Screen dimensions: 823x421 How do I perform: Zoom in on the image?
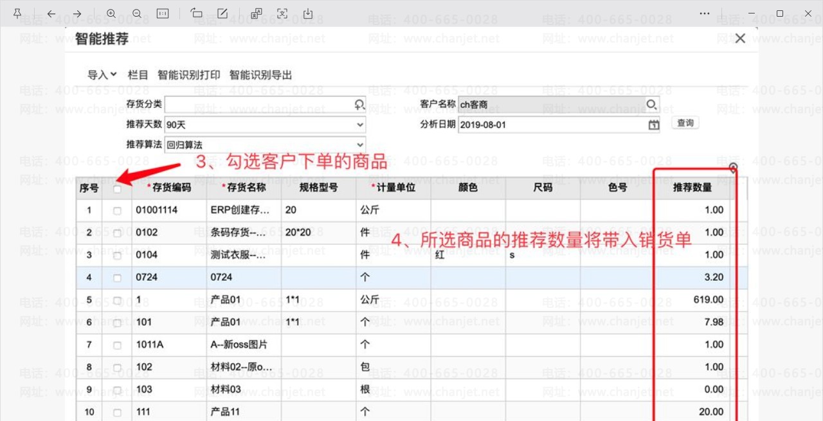(x=111, y=13)
